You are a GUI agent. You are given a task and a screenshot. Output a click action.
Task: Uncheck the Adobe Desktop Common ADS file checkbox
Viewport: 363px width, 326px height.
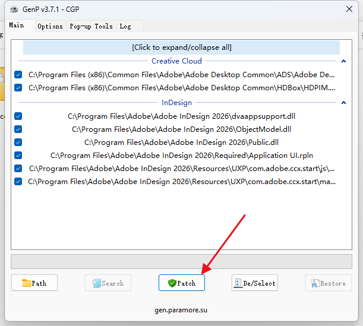(x=18, y=75)
